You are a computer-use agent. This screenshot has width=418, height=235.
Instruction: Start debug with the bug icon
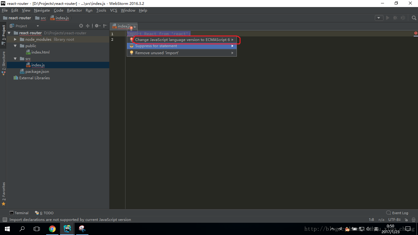click(395, 18)
